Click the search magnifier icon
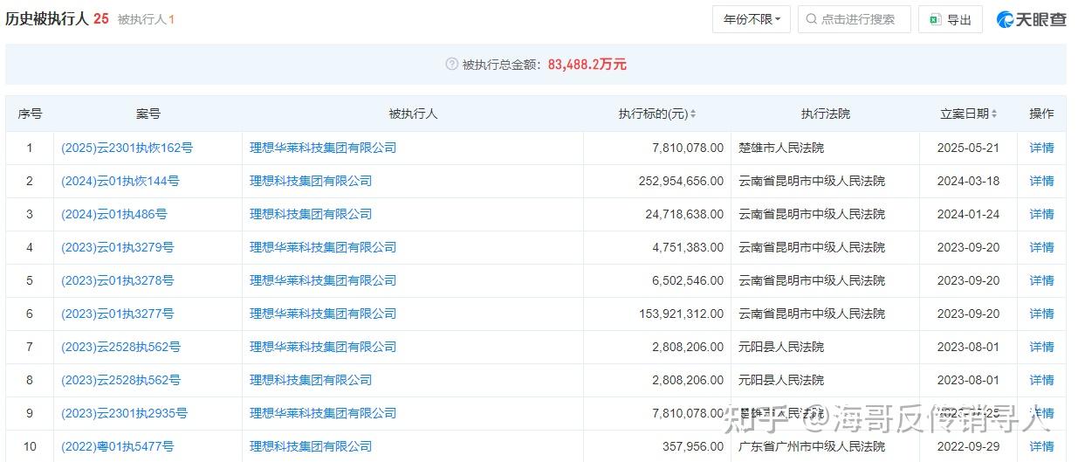Screen dimensions: 1078x462 (x=811, y=19)
